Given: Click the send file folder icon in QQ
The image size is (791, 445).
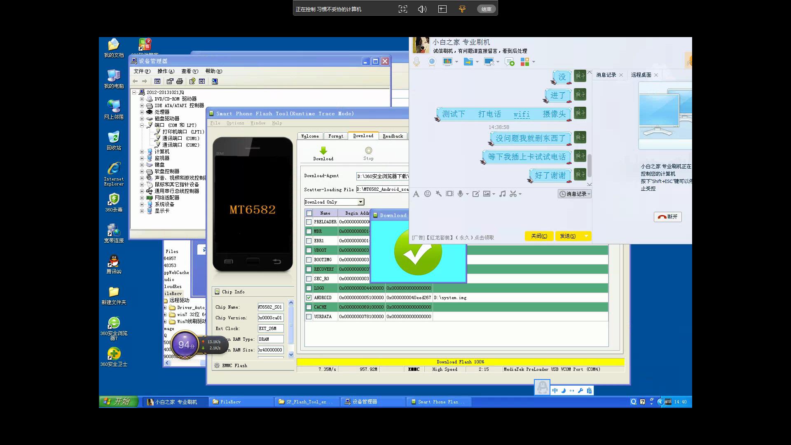Looking at the screenshot, I should pyautogui.click(x=468, y=62).
